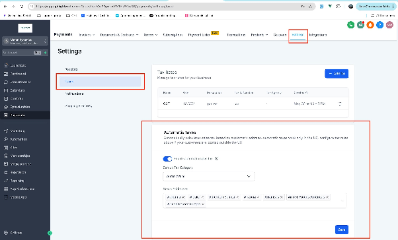This screenshot has height=240, width=398.
Task: Open the orange notifications bell
Action: (370, 25)
